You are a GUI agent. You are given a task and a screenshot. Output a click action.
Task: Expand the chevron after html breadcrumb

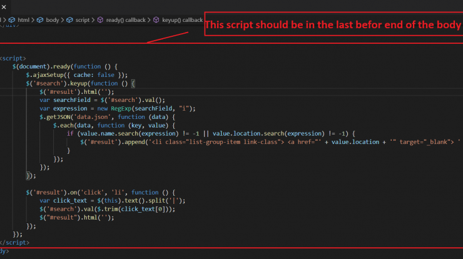tap(33, 20)
